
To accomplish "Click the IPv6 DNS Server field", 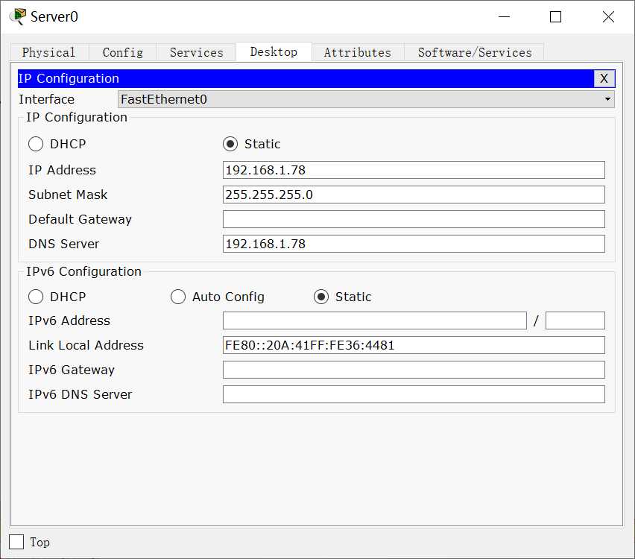I will 414,394.
